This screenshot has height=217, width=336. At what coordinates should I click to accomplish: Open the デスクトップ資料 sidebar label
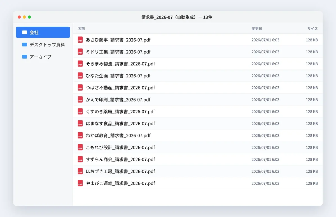[47, 45]
